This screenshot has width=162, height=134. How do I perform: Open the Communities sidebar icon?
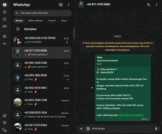5,26
